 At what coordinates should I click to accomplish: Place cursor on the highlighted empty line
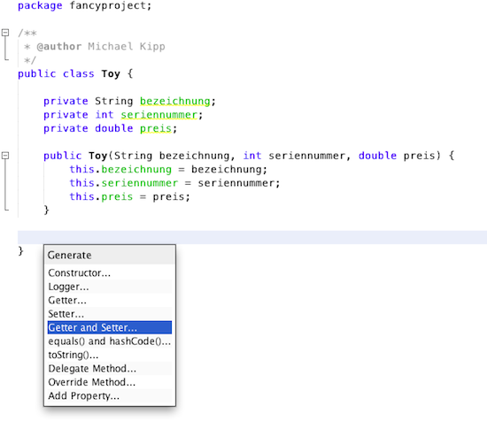252,237
